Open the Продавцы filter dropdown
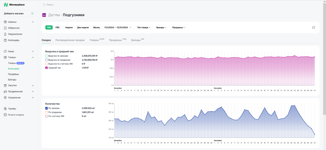The height and width of the screenshot is (150, 326). [179, 27]
